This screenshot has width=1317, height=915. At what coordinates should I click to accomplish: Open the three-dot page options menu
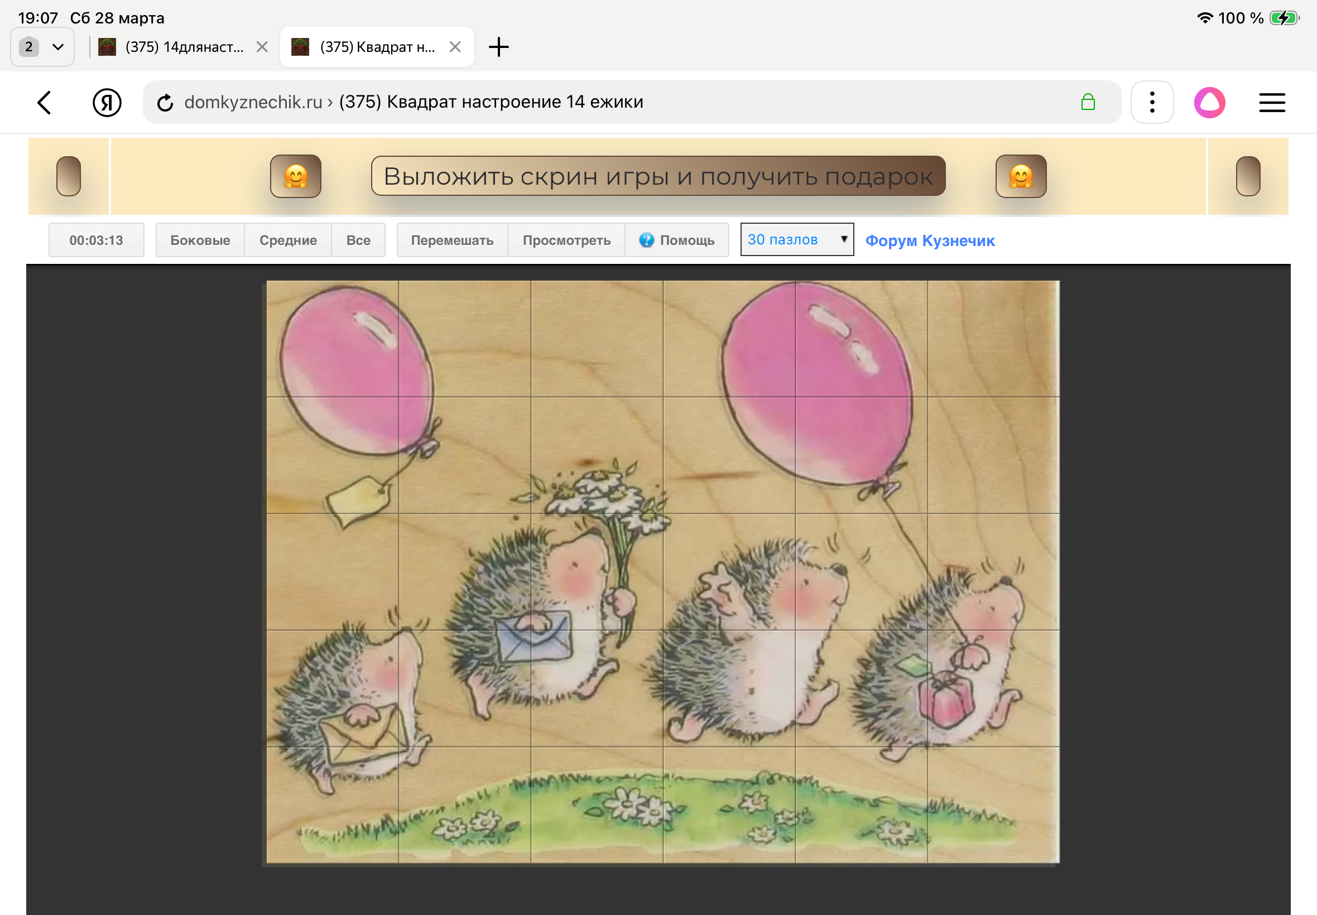click(x=1152, y=103)
